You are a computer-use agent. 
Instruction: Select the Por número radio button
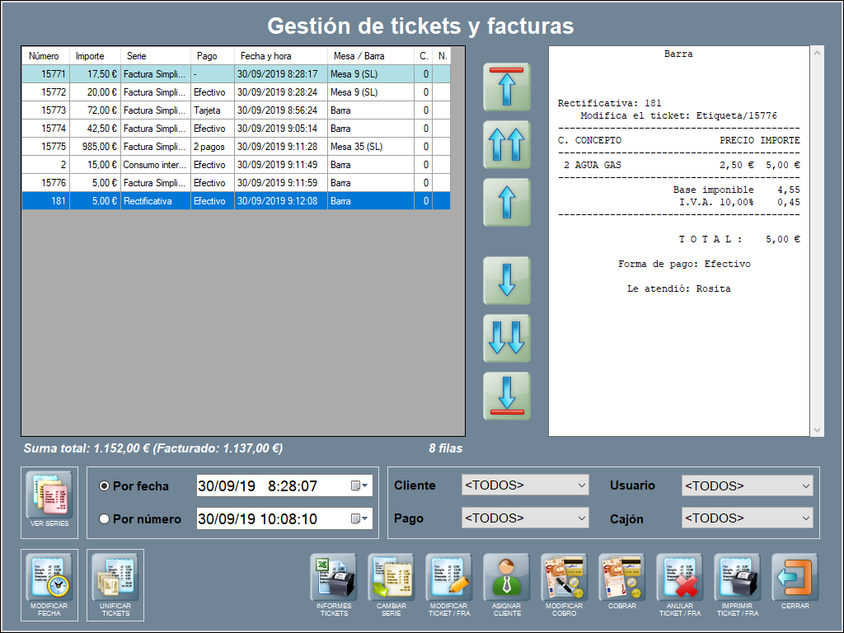105,519
